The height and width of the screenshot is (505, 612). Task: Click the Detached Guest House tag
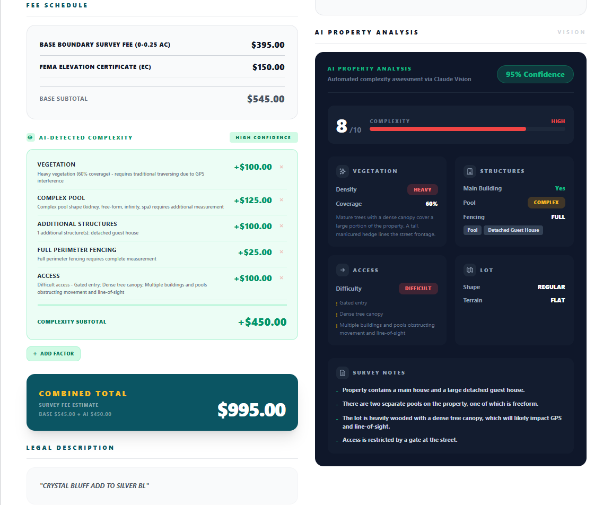(x=513, y=230)
